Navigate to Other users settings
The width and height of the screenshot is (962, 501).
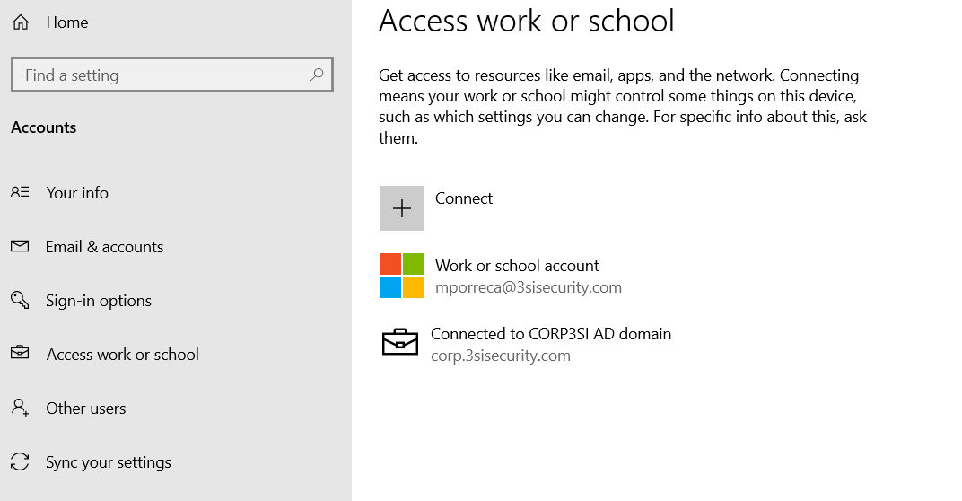86,409
